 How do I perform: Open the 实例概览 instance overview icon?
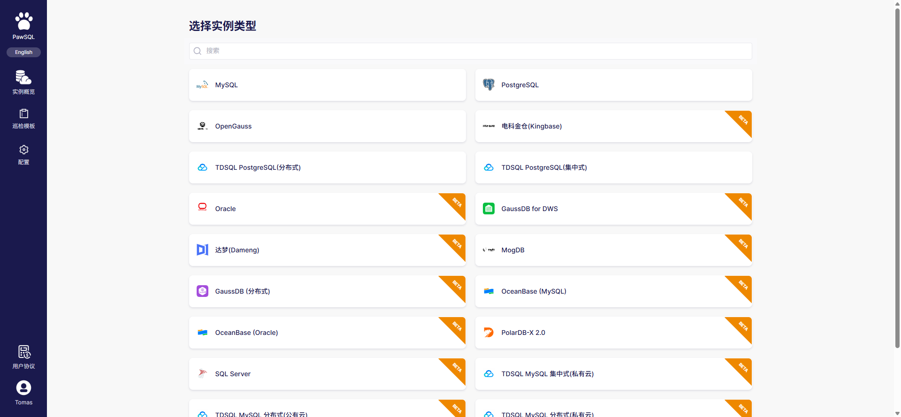23,77
